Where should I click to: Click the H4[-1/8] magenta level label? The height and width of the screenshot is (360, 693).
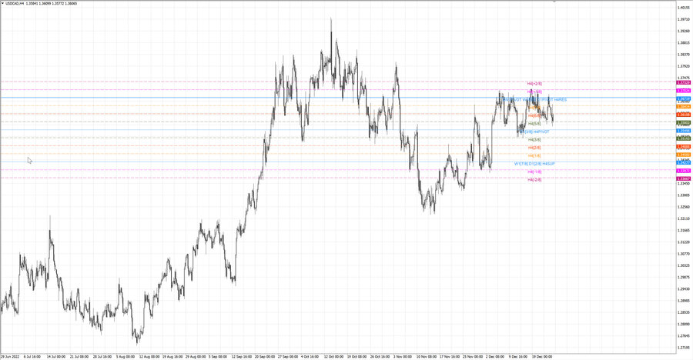pos(534,172)
